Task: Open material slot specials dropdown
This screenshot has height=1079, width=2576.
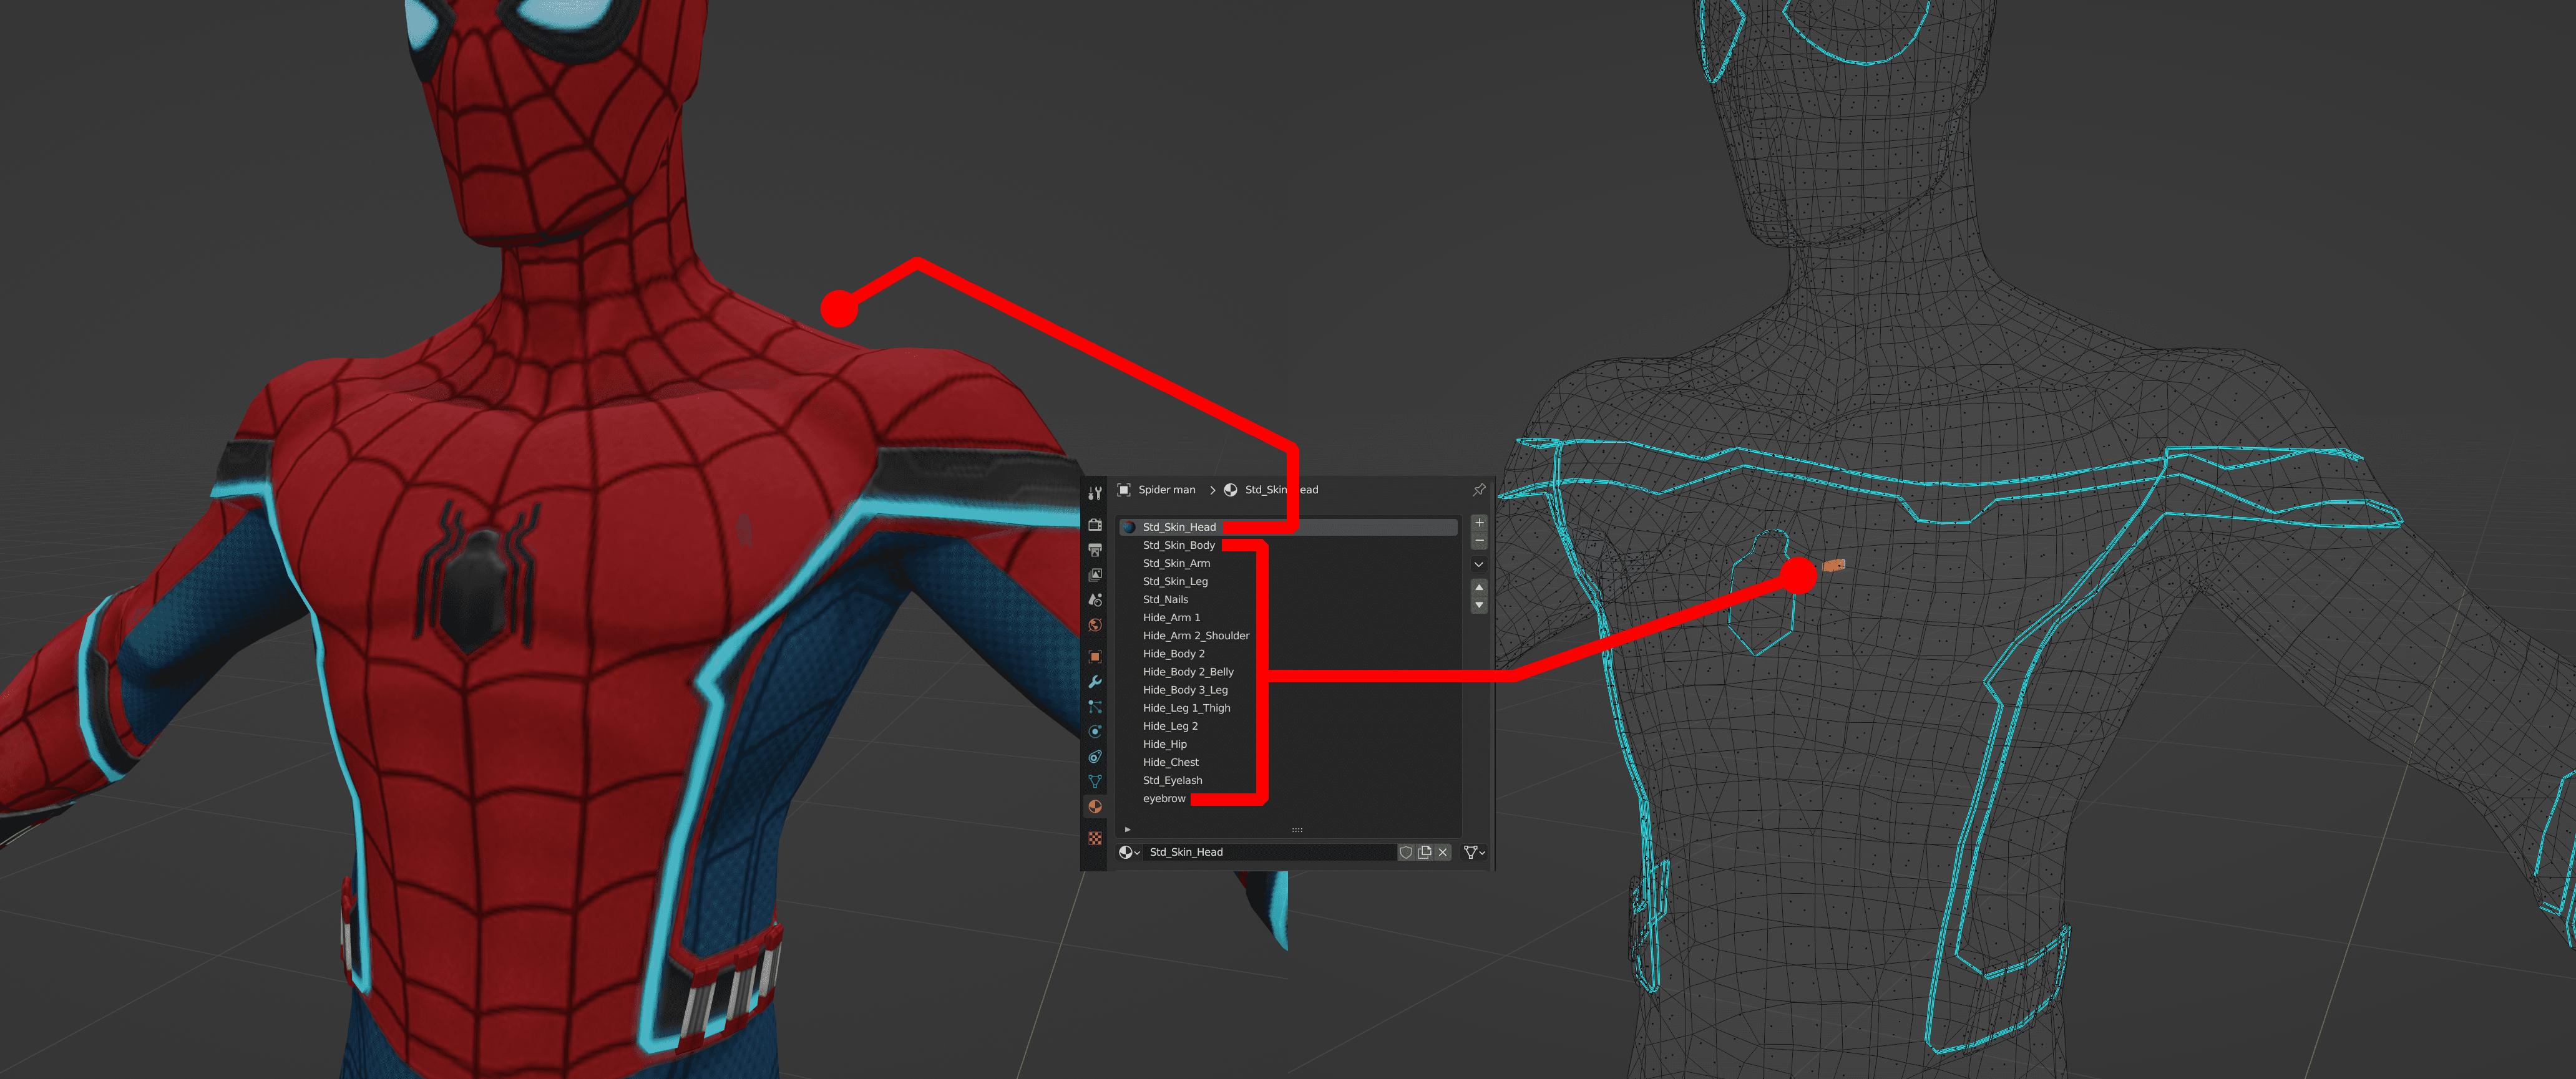Action: point(1479,564)
